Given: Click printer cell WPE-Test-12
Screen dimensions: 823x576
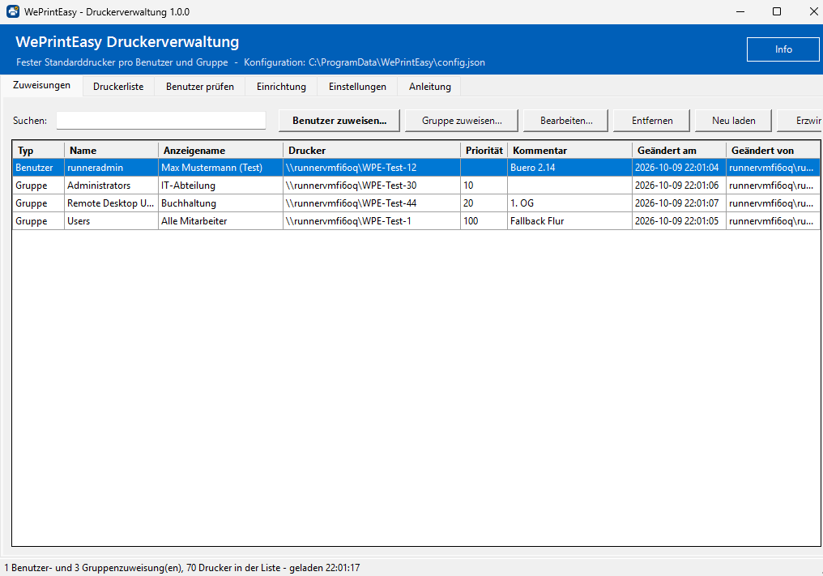Looking at the screenshot, I should click(x=372, y=168).
